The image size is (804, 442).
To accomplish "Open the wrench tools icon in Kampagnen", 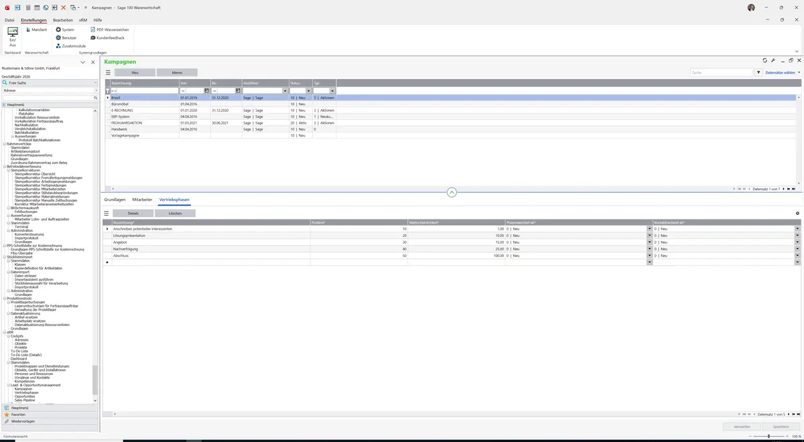I will pyautogui.click(x=773, y=60).
